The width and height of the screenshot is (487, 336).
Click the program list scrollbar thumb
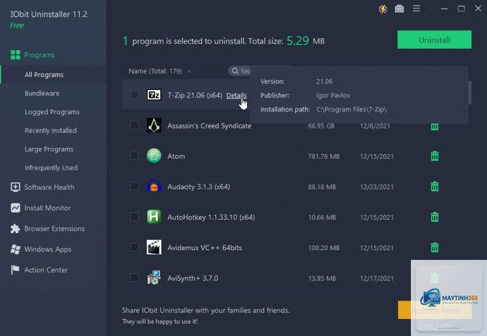tap(469, 93)
